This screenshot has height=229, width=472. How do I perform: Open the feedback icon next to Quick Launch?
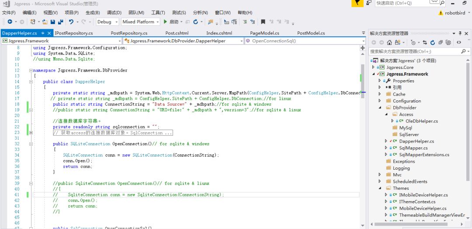point(368,3)
